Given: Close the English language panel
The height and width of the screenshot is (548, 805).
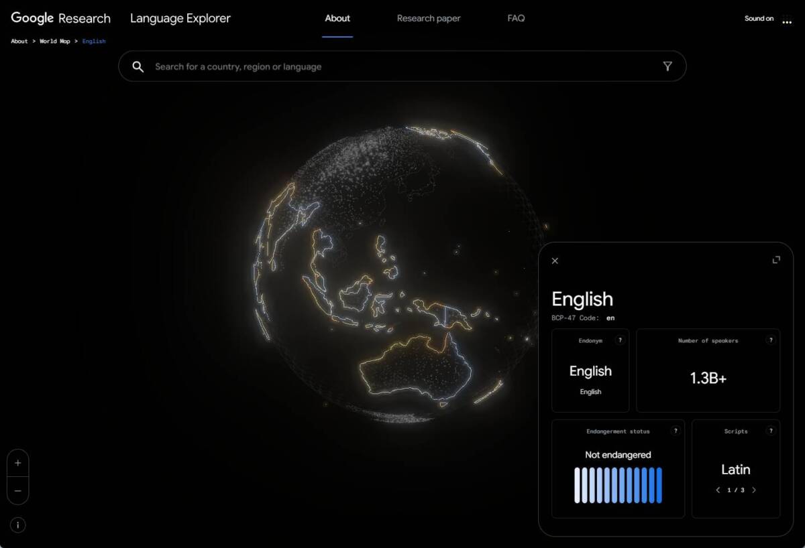Looking at the screenshot, I should click(555, 260).
